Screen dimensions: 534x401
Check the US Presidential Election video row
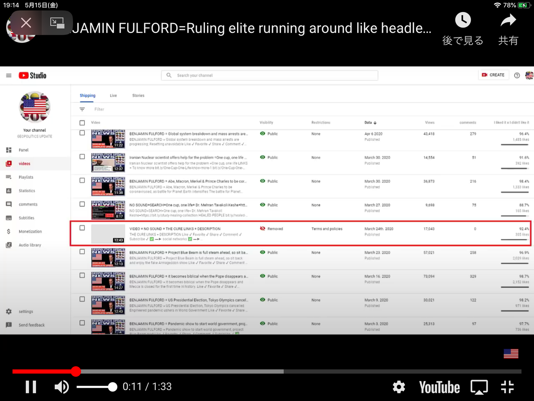click(82, 299)
